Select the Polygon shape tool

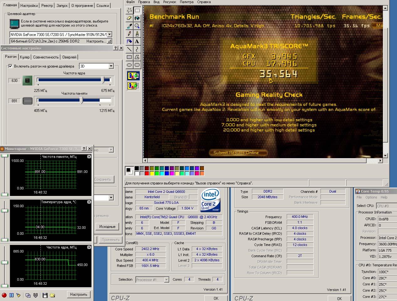(x=137, y=57)
